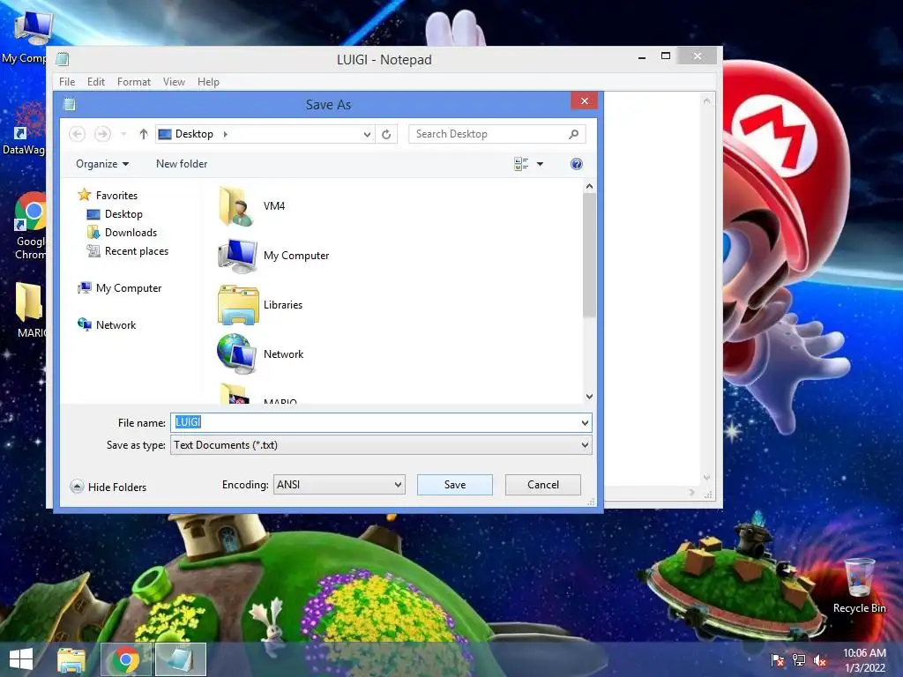
Task: Change your view icon button
Action: (x=521, y=164)
